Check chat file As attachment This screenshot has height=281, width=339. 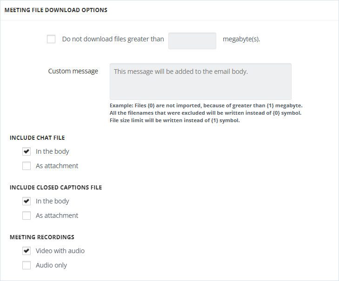27,166
